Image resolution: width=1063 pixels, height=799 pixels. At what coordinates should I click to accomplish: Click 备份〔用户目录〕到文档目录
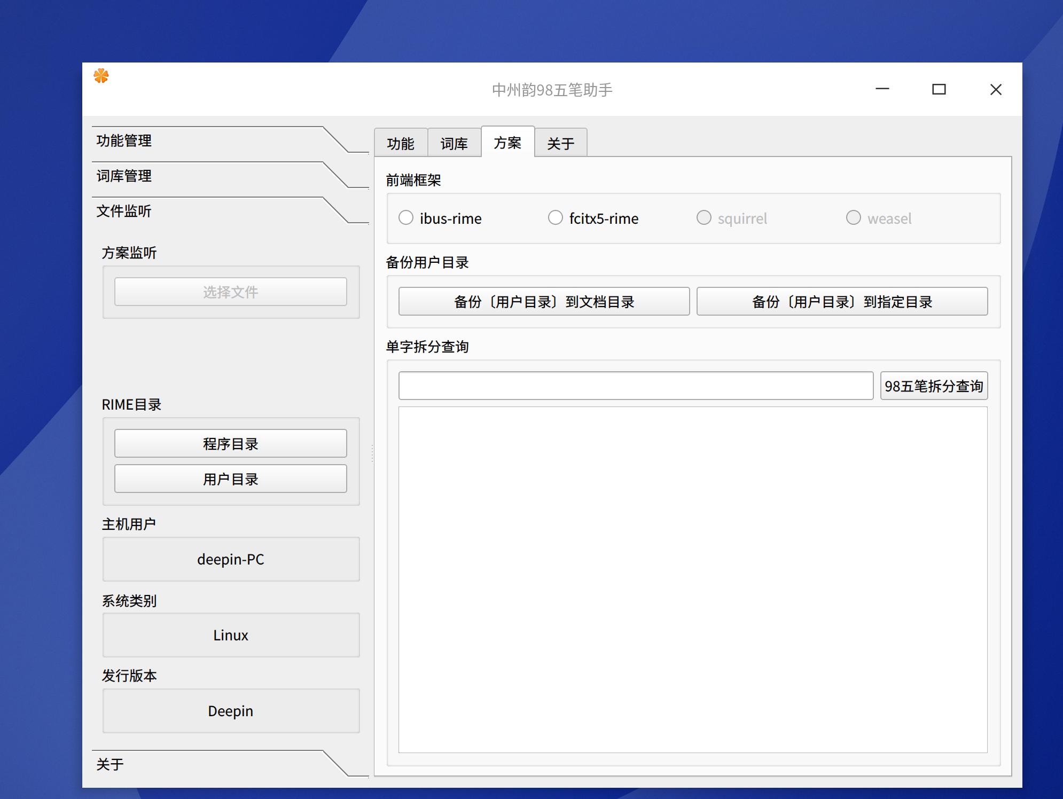click(x=544, y=301)
